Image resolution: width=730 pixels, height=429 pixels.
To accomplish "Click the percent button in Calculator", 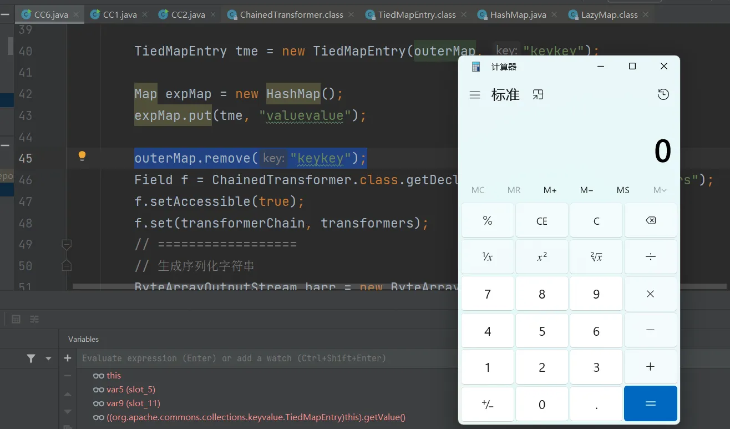I will 488,220.
